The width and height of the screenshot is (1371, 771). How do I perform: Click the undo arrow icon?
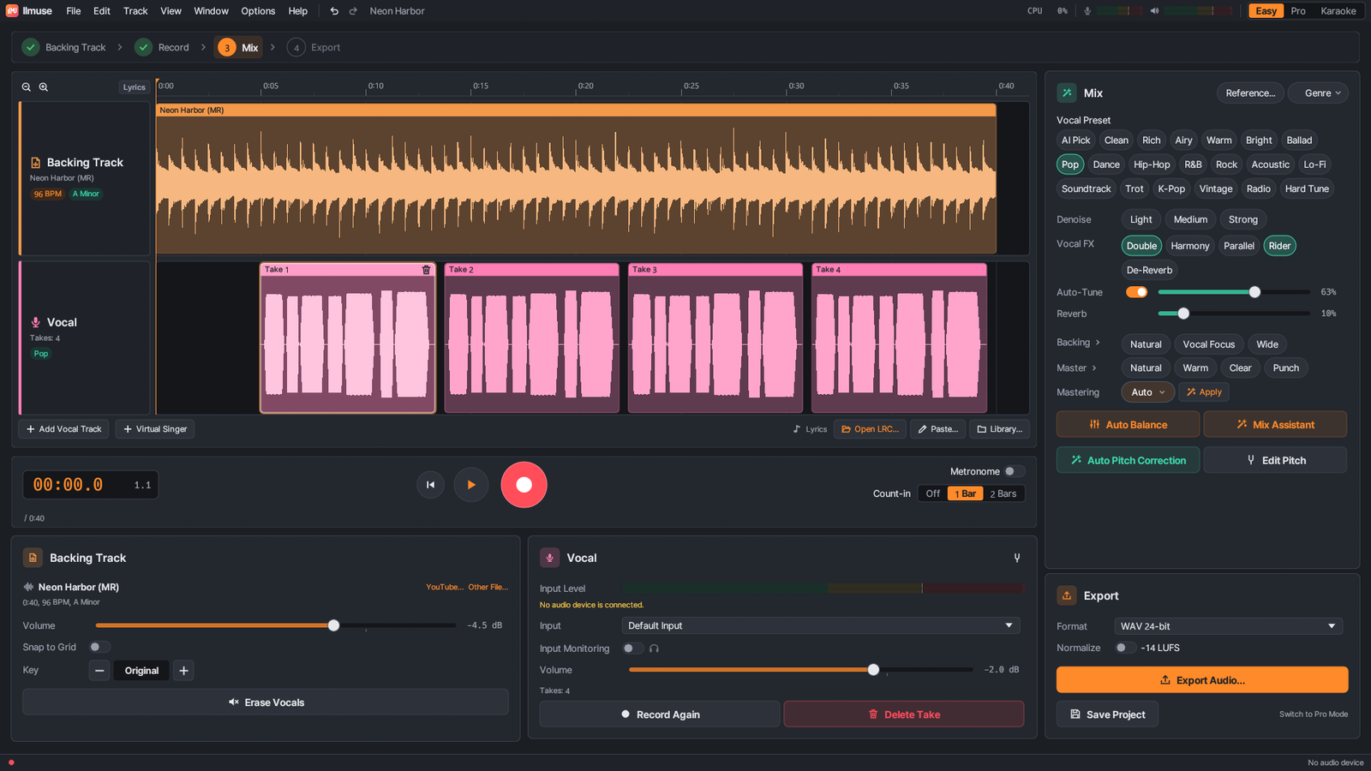[x=334, y=11]
